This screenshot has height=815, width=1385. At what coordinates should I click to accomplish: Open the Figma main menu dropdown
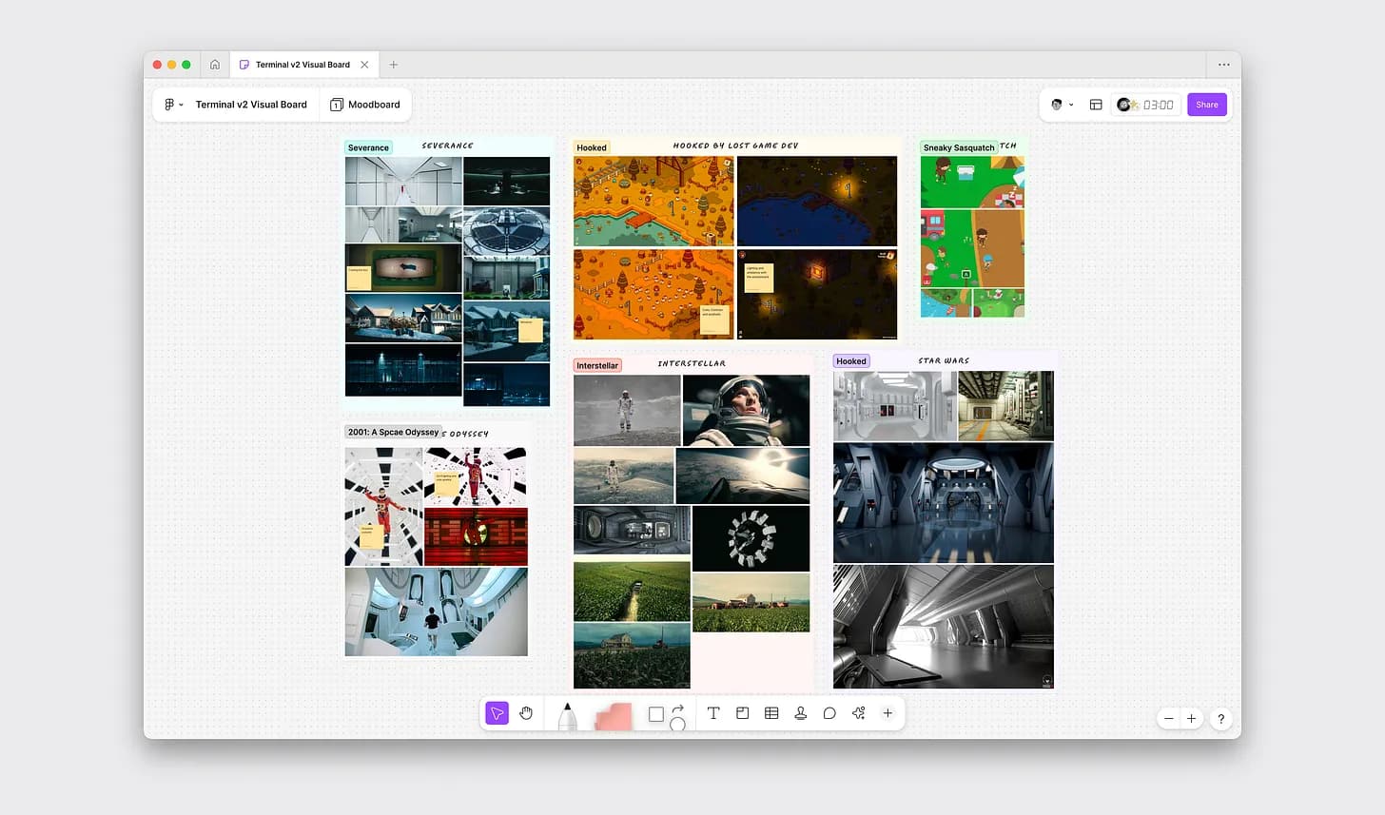[x=173, y=105]
